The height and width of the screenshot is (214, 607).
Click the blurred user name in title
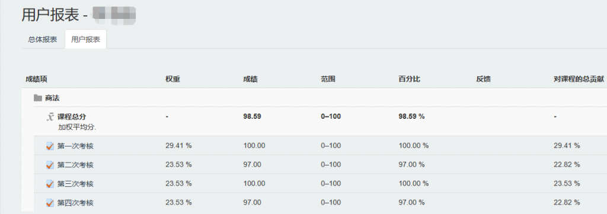(114, 16)
